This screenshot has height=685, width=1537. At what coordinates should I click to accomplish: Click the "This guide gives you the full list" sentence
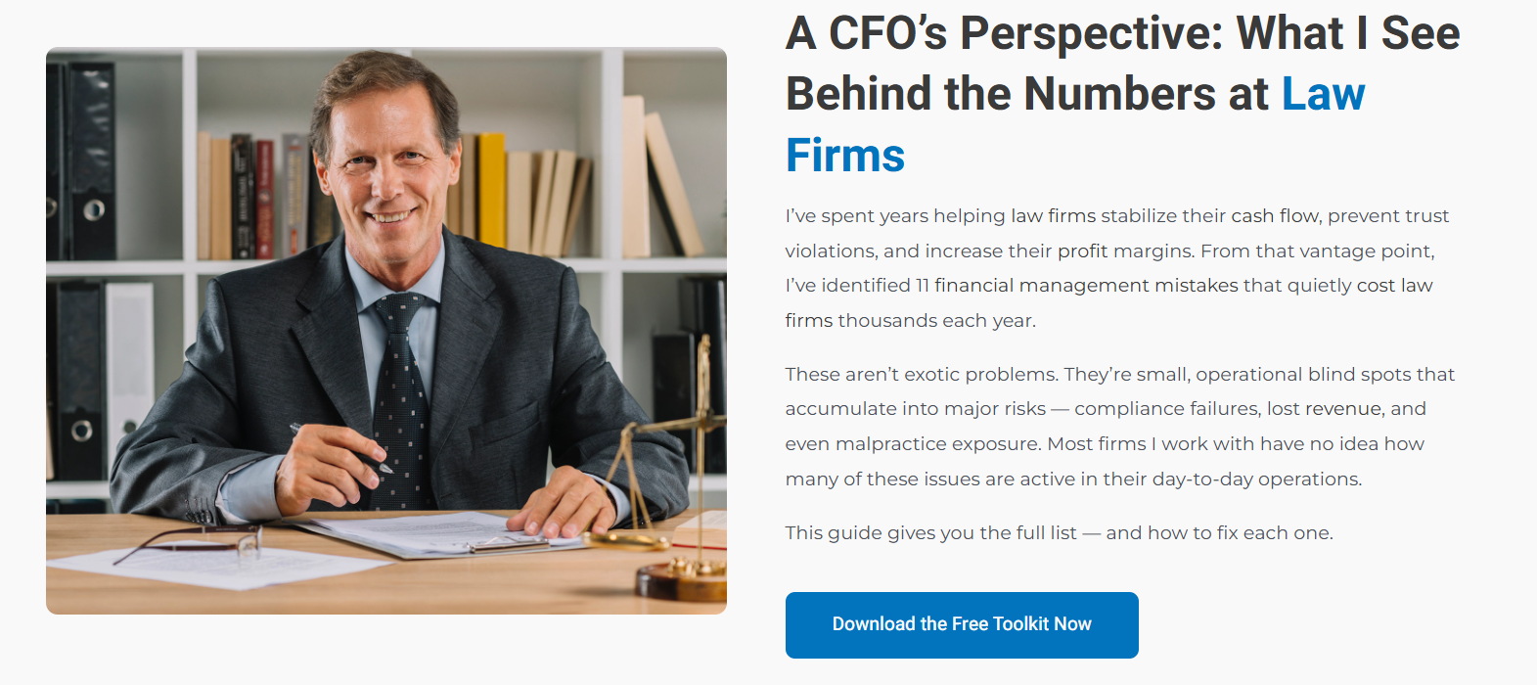1059,533
